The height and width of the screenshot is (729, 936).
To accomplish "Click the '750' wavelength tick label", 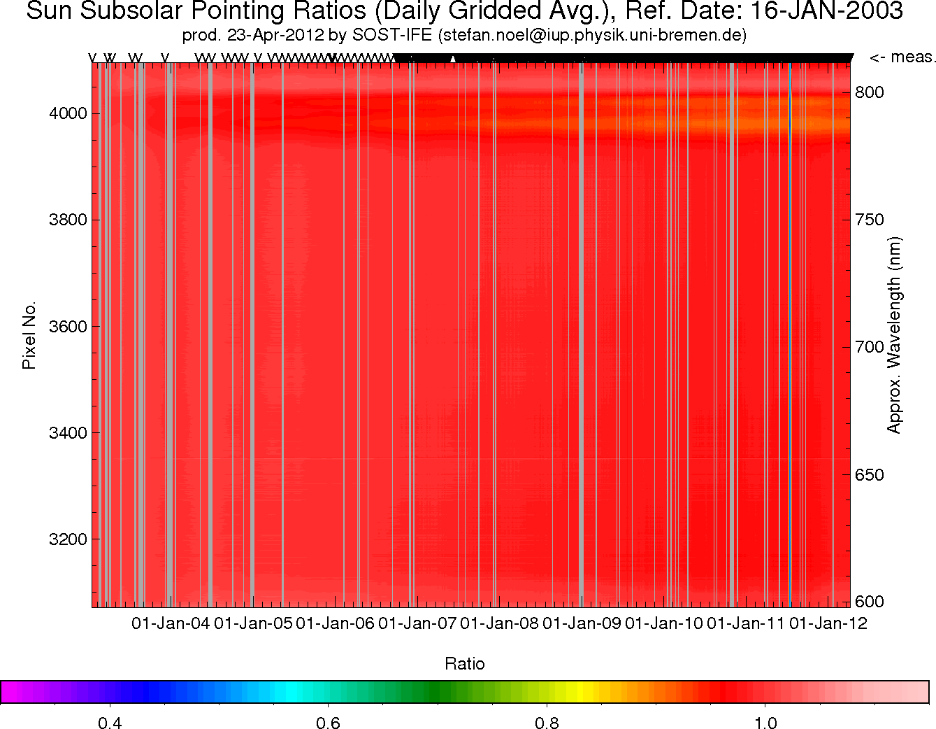I will [870, 220].
